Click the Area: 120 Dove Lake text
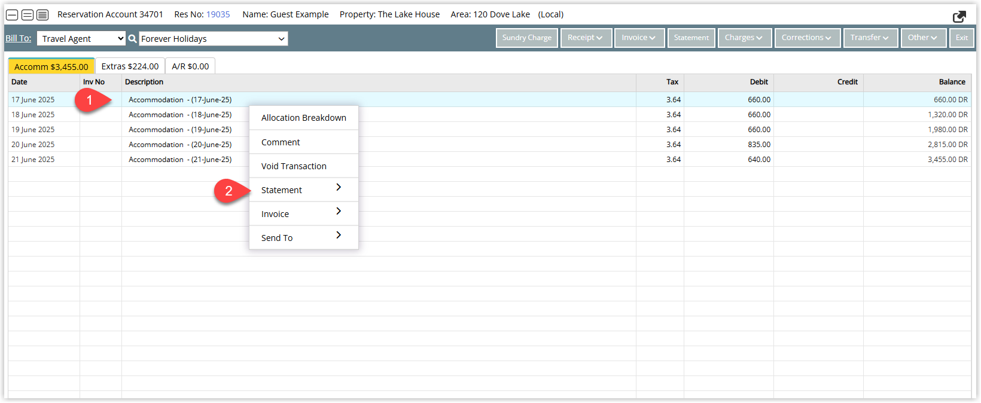 pos(490,14)
